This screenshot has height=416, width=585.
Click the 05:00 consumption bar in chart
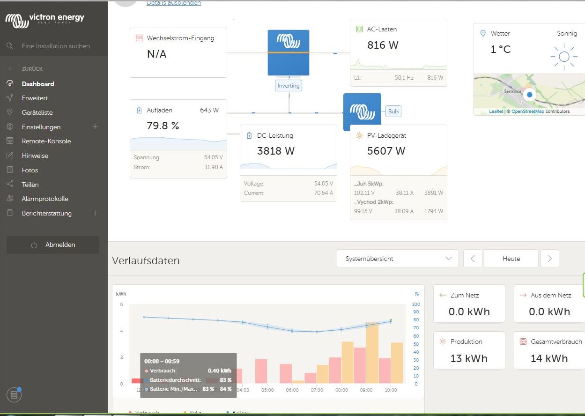point(261,371)
